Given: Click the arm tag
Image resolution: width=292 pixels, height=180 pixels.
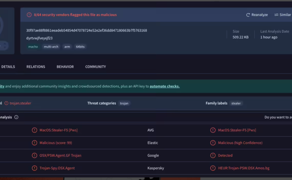Looking at the screenshot, I should click(67, 47).
